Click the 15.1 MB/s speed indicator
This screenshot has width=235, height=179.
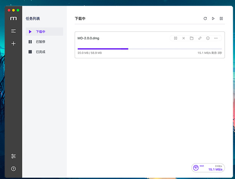point(215,169)
